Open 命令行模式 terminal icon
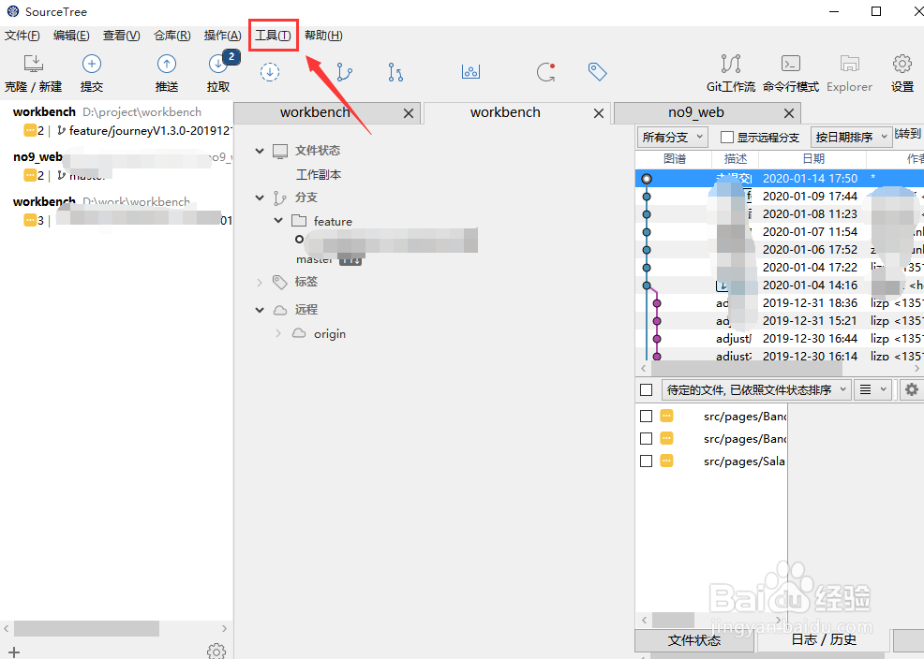Screen dimensions: 924x659 (790, 64)
